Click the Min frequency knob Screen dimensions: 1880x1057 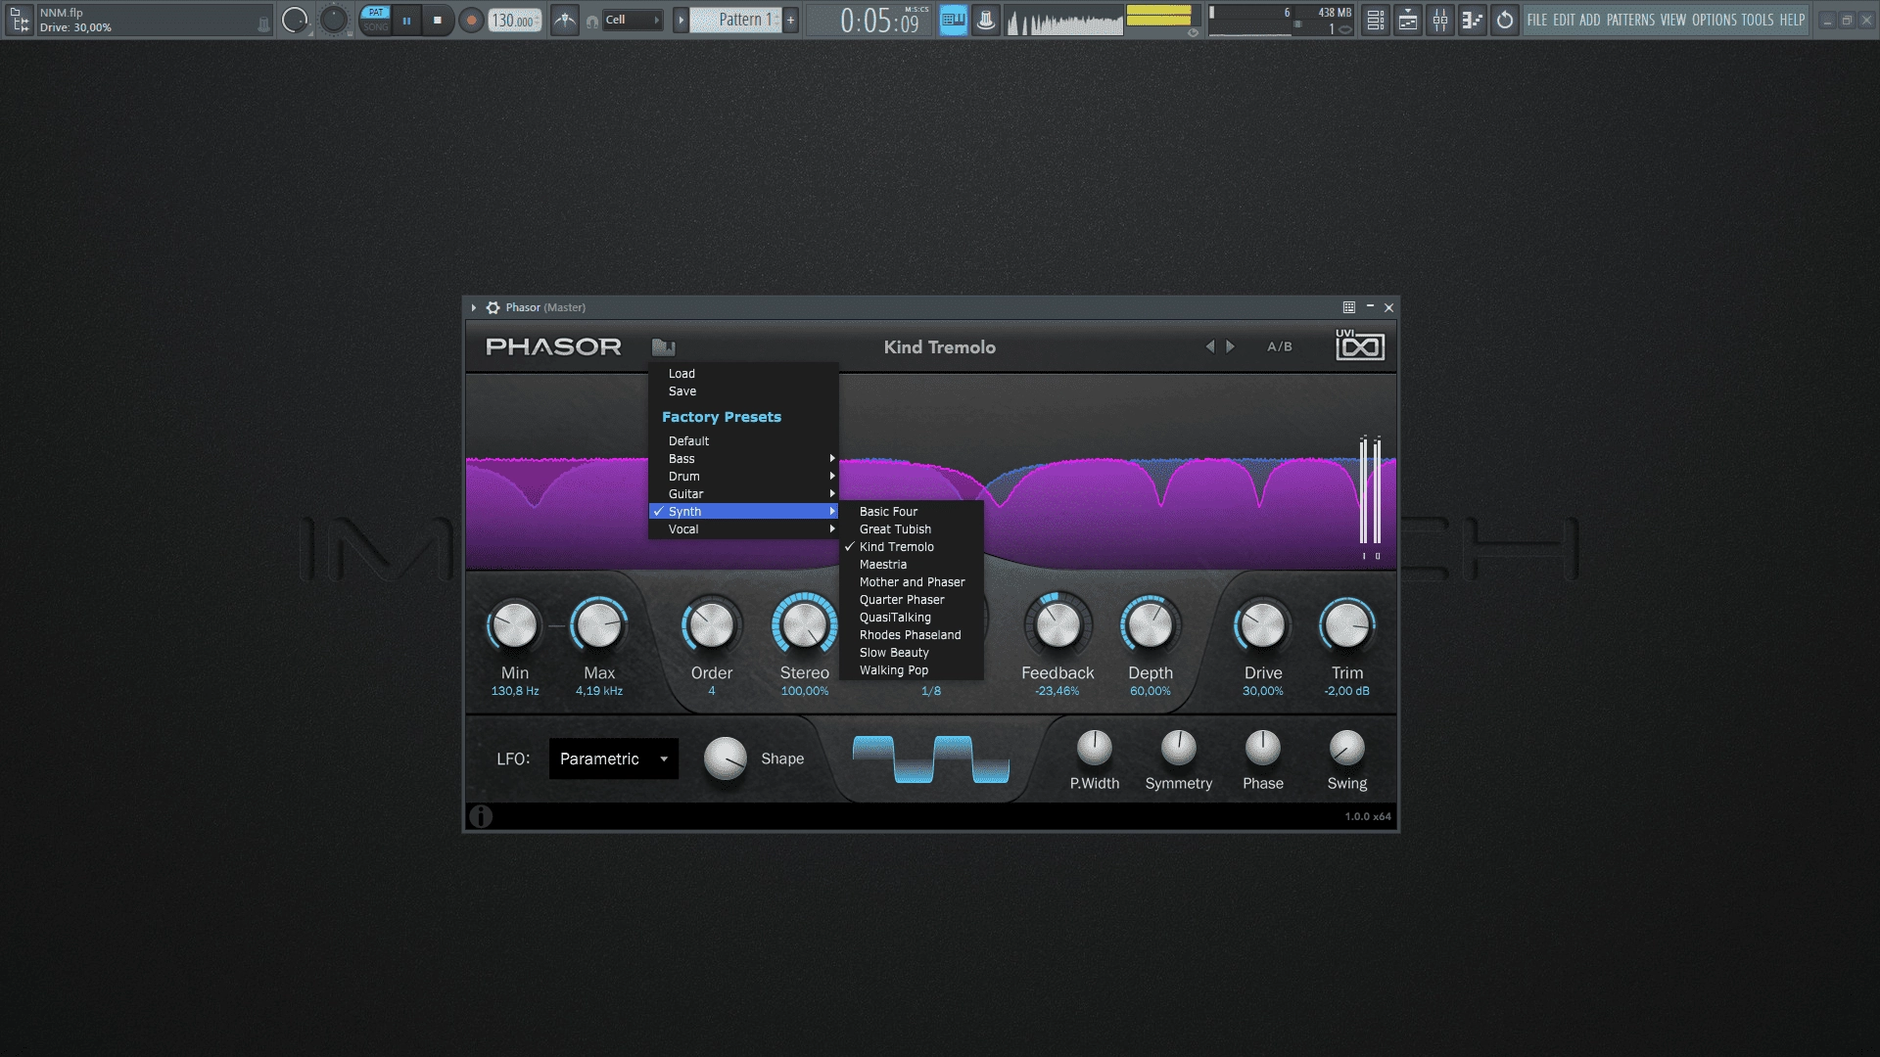514,625
